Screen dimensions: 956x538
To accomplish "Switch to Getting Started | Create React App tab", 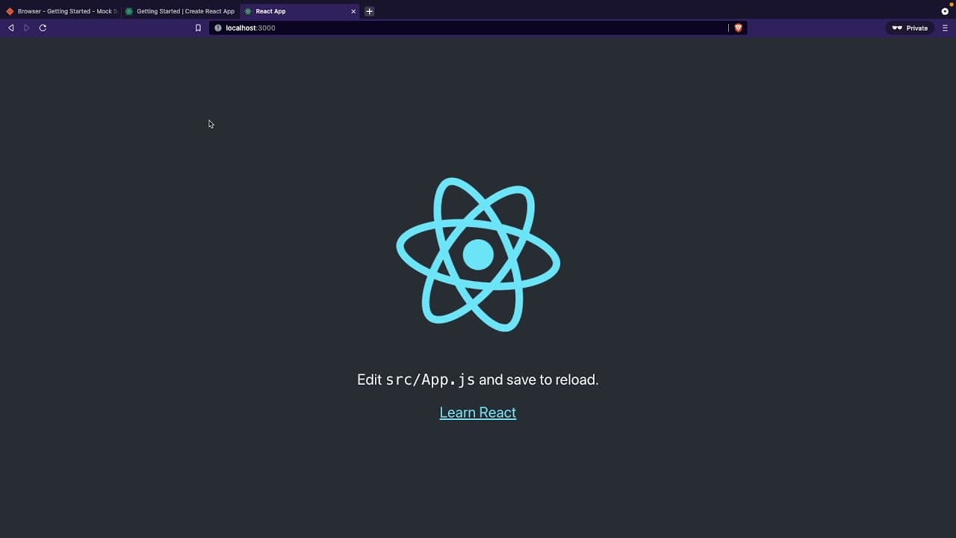I will (180, 11).
